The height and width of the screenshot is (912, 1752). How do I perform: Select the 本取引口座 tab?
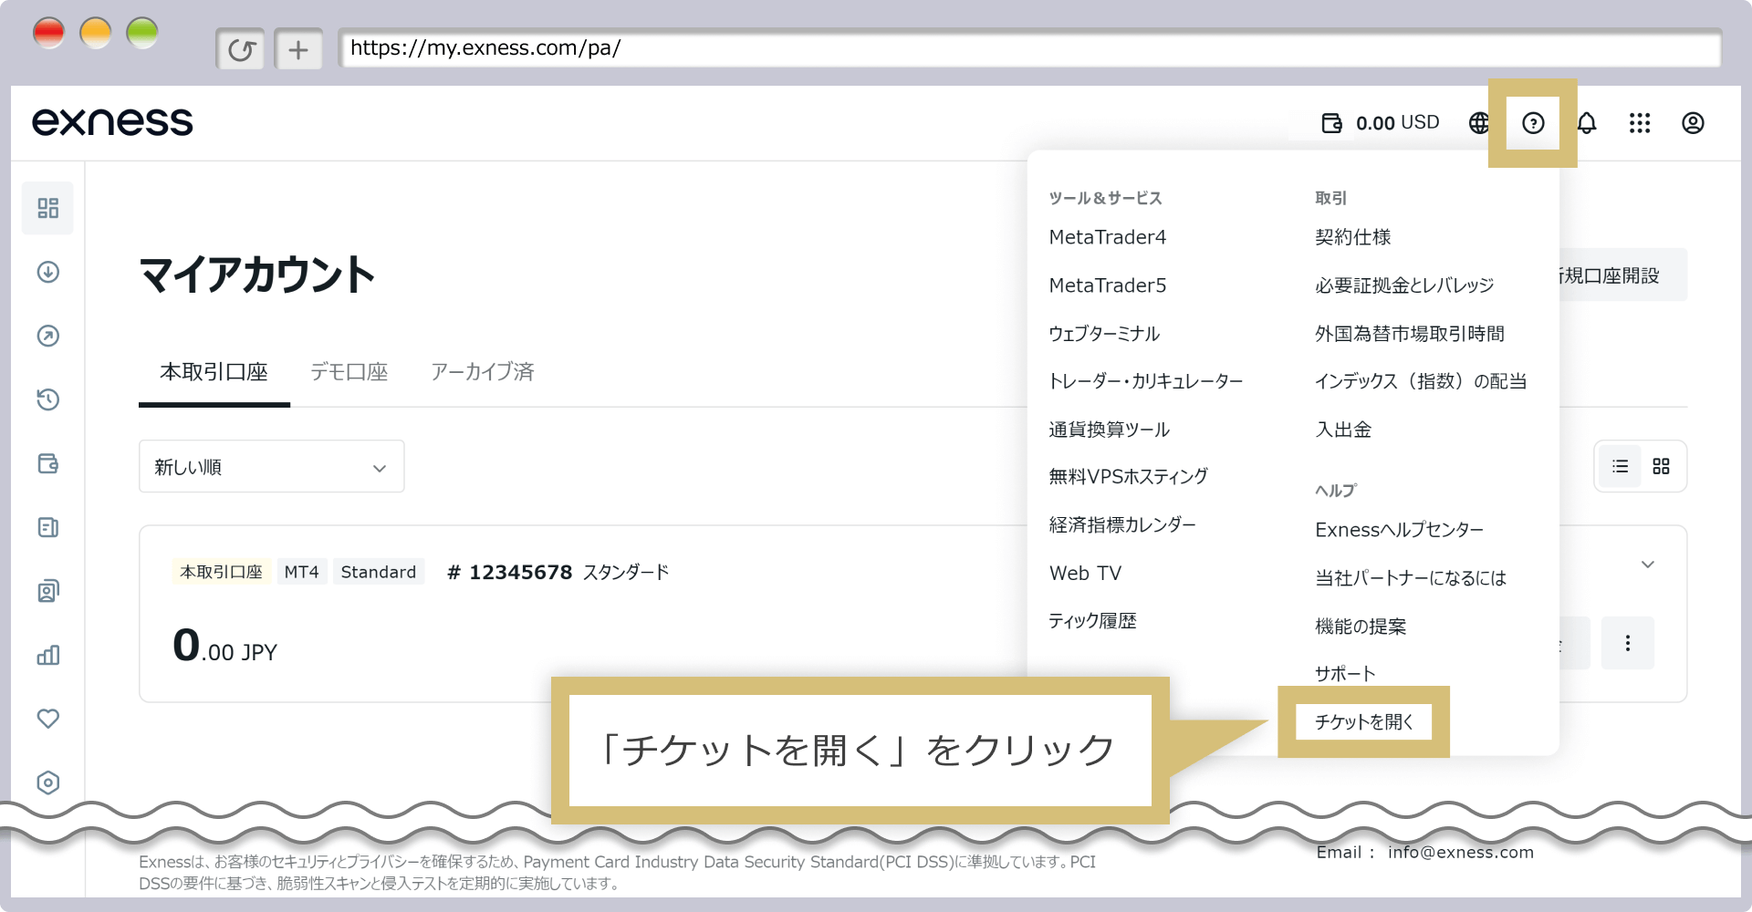tap(214, 372)
